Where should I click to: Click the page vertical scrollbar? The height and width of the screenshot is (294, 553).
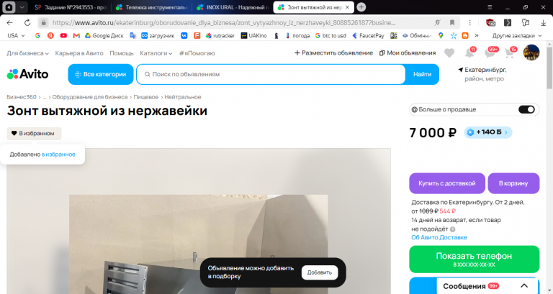click(x=549, y=67)
